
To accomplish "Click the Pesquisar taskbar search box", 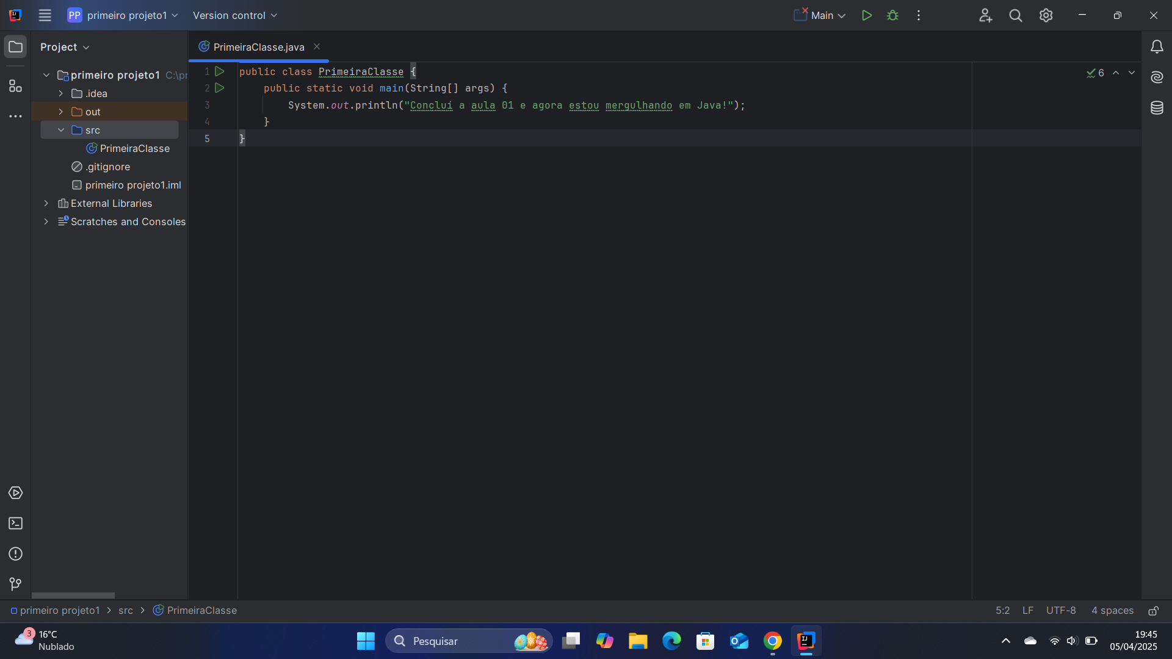I will click(x=469, y=641).
